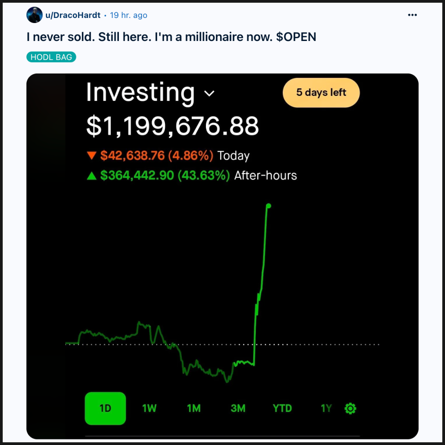Click the green dot at chart peak
The height and width of the screenshot is (445, 445).
tap(269, 206)
